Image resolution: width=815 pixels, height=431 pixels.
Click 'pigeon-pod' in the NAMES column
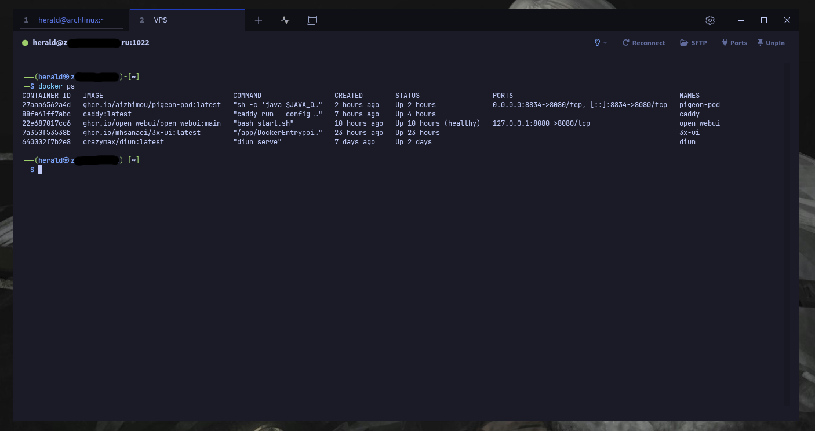tap(700, 105)
